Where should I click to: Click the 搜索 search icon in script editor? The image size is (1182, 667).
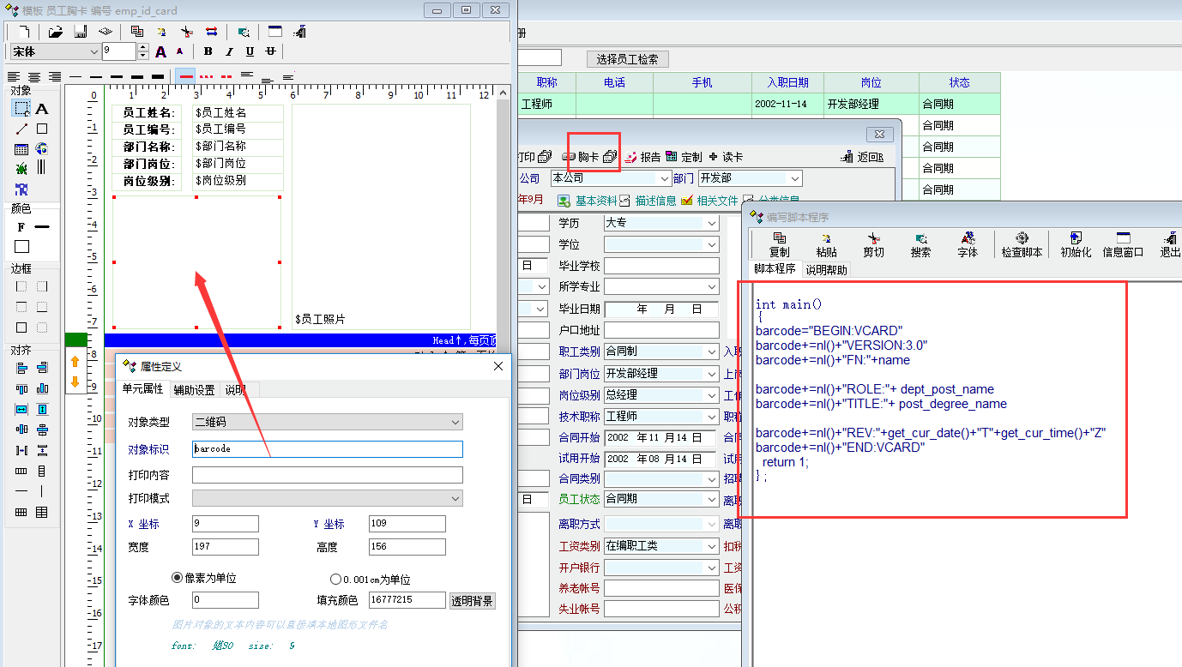pyautogui.click(x=920, y=244)
